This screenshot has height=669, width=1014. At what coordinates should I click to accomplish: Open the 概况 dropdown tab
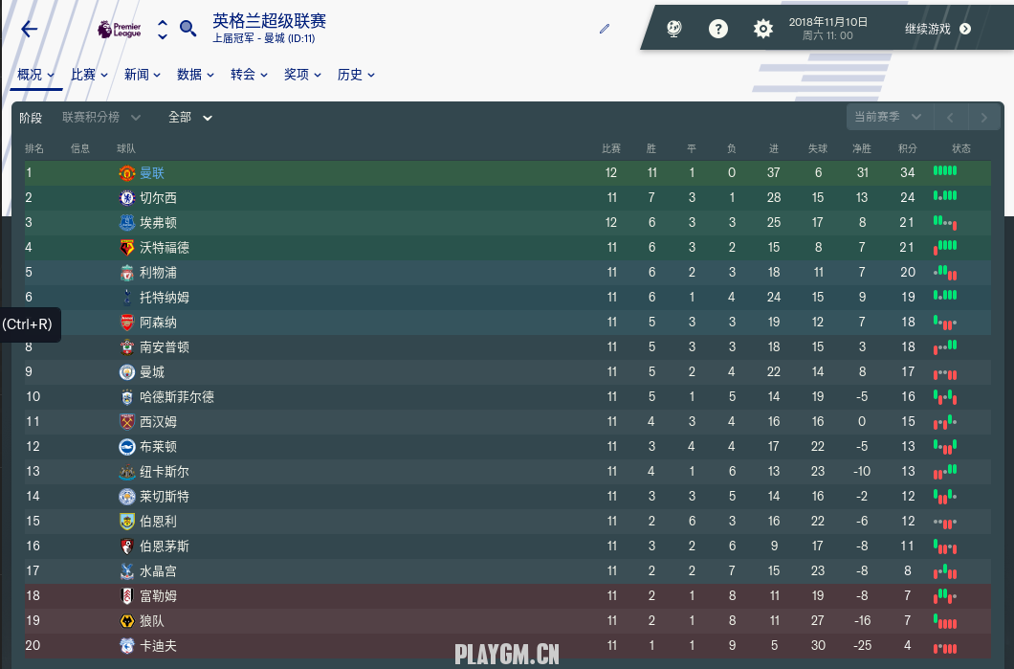point(35,75)
